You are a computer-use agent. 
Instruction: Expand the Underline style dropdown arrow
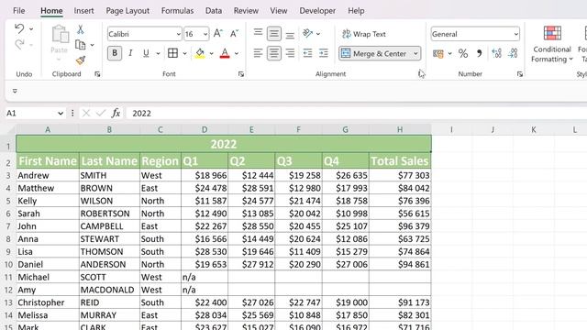(158, 53)
